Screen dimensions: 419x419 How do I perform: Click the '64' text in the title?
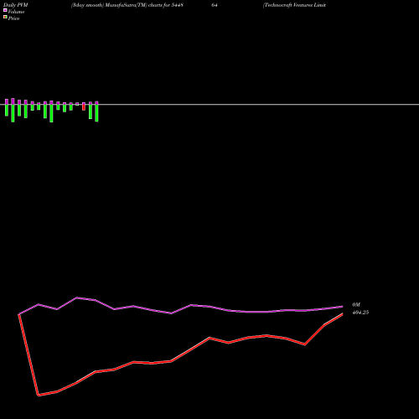[x=215, y=5]
